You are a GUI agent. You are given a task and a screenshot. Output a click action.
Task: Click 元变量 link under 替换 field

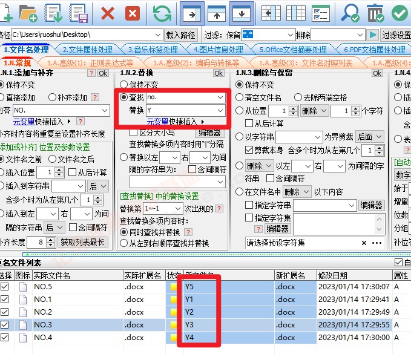(x=157, y=122)
